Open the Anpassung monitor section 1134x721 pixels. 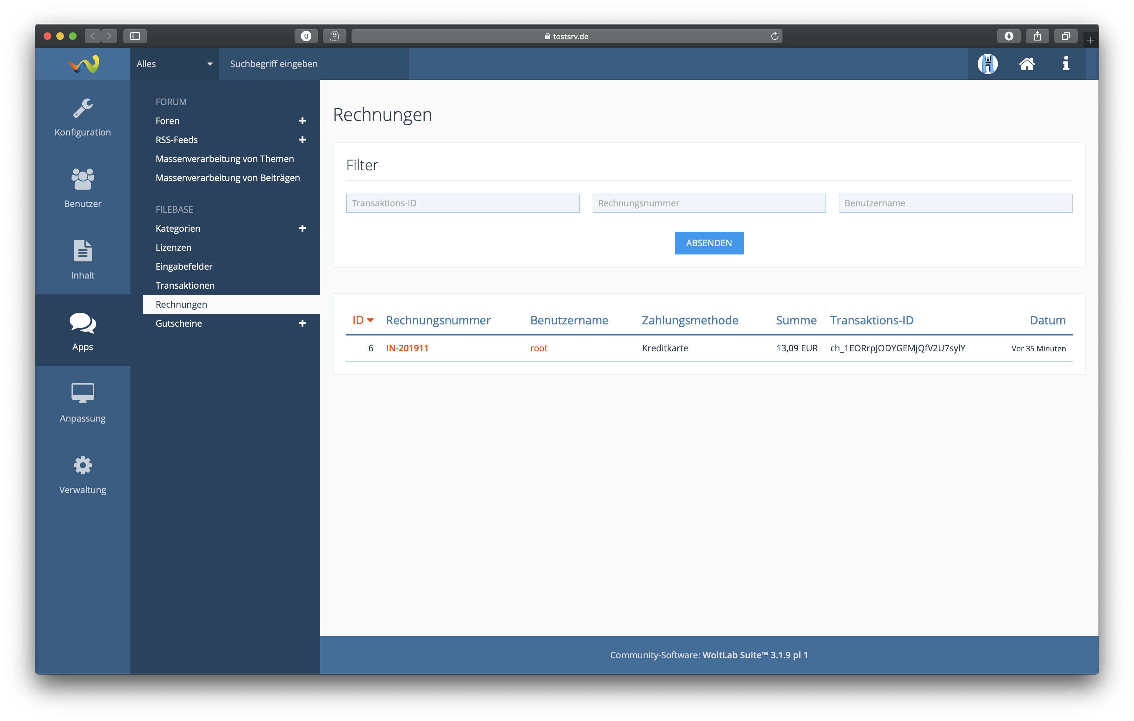(82, 403)
